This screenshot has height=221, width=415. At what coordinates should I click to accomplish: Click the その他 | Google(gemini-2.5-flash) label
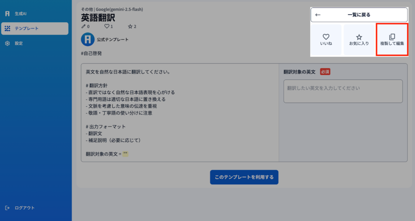[x=112, y=9]
